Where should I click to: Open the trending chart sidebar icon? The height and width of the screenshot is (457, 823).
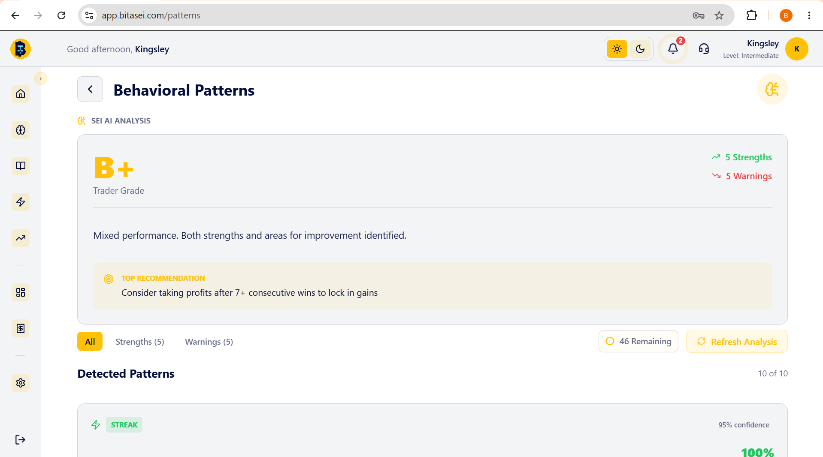point(21,238)
